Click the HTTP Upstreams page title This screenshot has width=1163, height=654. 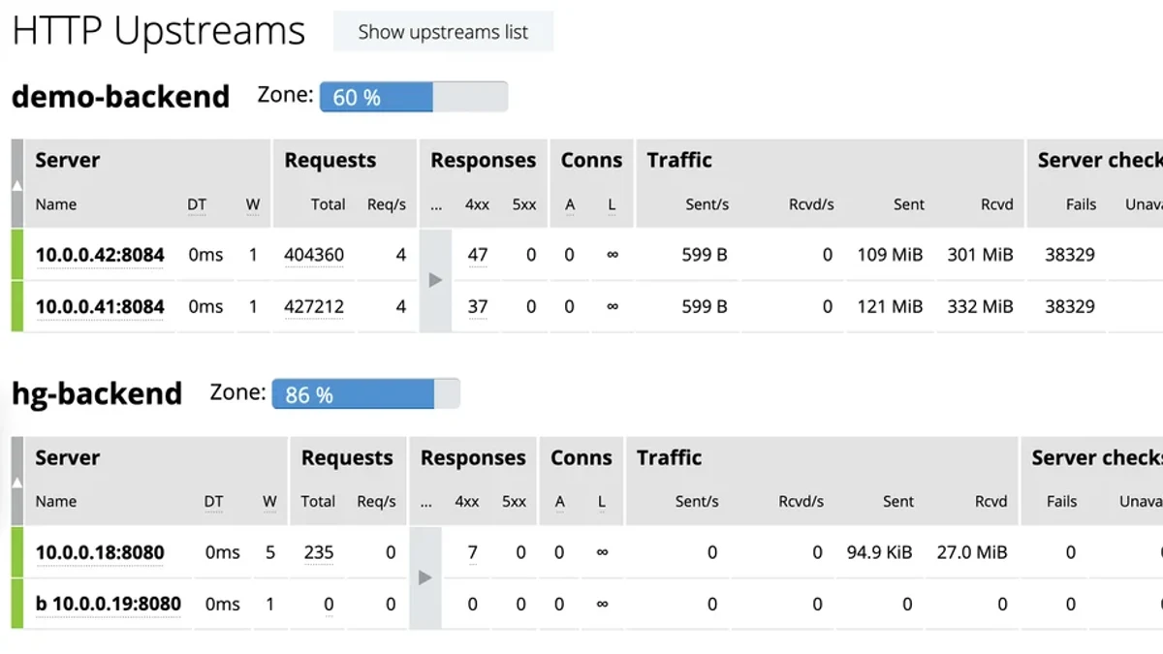[159, 32]
